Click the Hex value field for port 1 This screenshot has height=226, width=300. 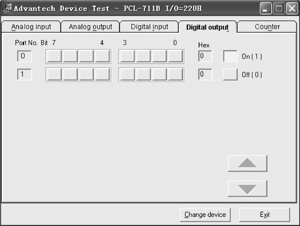[x=205, y=74]
